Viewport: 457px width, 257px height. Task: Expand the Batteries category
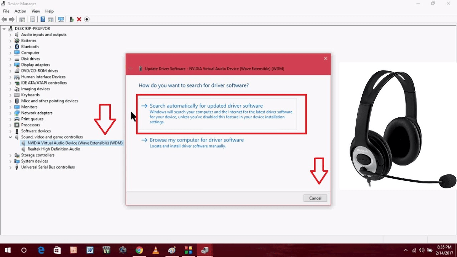[11, 41]
